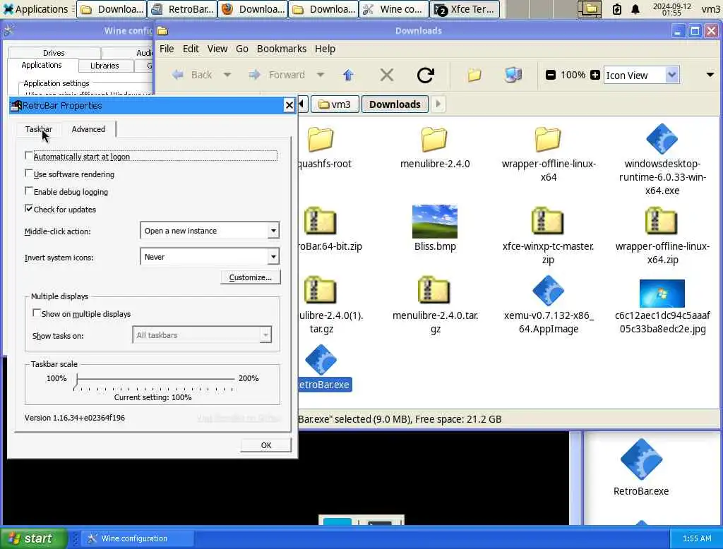Switch to the Taskbar tab in RetroBar Properties
This screenshot has height=549, width=723.
click(39, 129)
